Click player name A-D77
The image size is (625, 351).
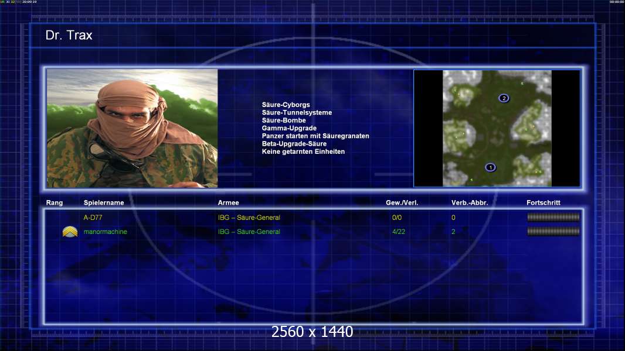93,218
